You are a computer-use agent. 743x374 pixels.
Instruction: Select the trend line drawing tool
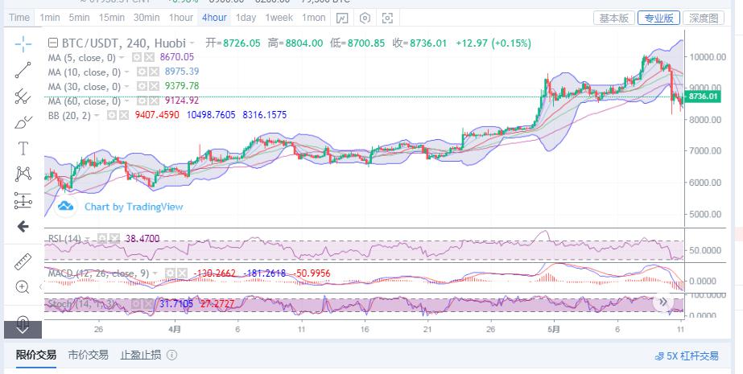point(23,71)
